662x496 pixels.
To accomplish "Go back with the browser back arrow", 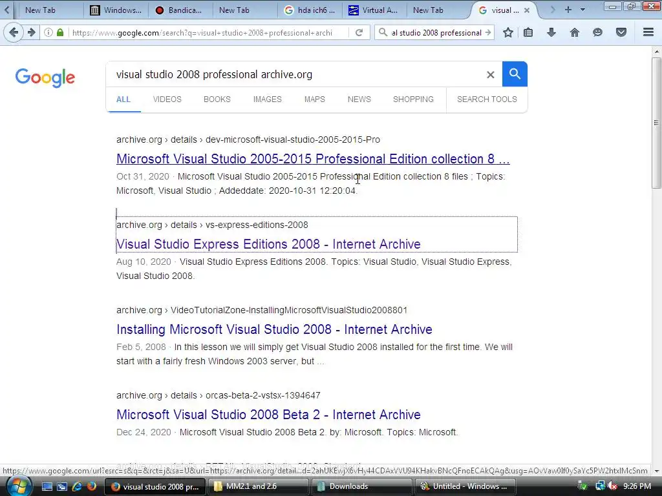I will pyautogui.click(x=14, y=32).
